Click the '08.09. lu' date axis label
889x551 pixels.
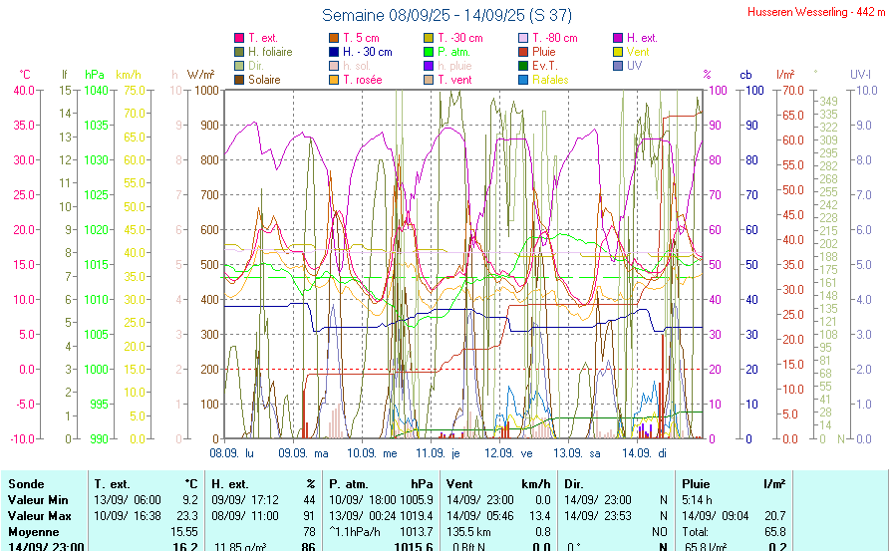tap(232, 453)
